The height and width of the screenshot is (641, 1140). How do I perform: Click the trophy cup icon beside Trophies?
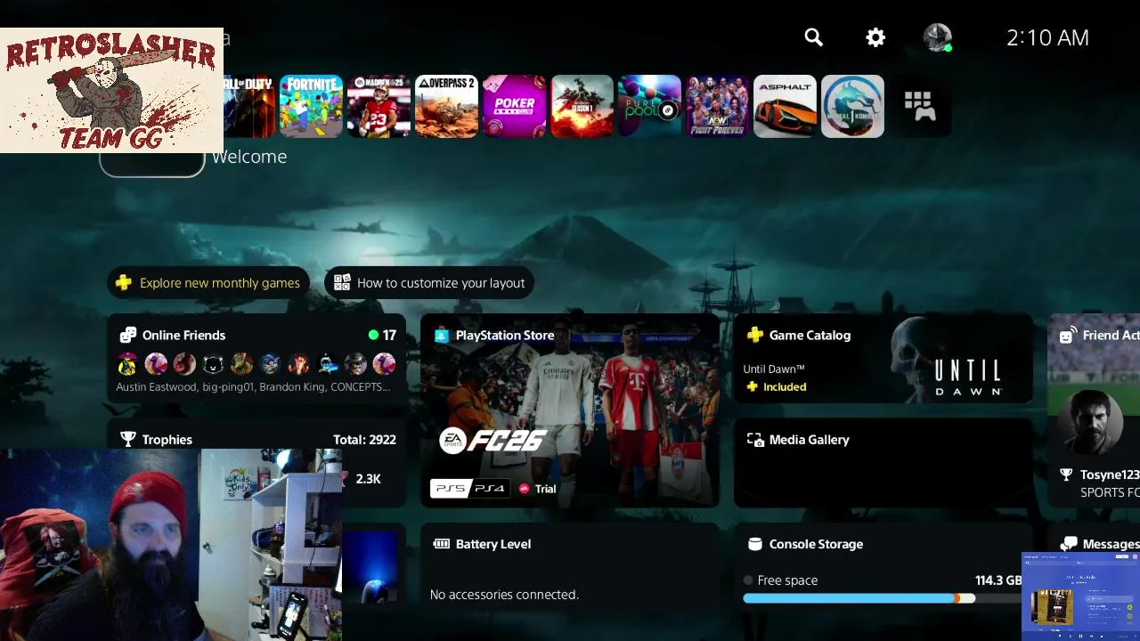coord(128,440)
